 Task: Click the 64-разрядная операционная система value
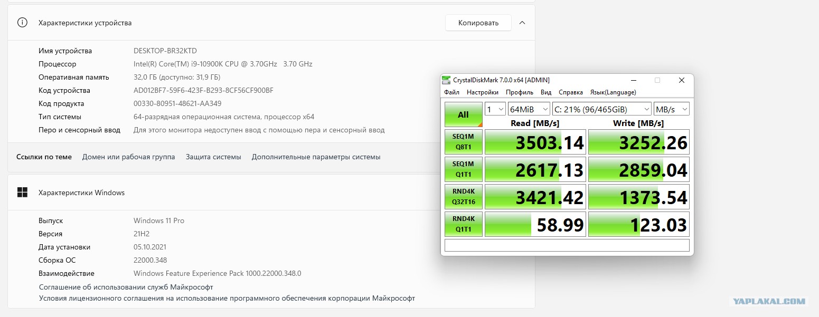224,117
